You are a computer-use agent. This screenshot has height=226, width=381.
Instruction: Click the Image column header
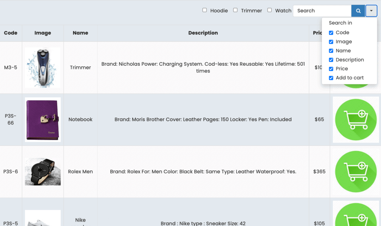[x=42, y=33]
